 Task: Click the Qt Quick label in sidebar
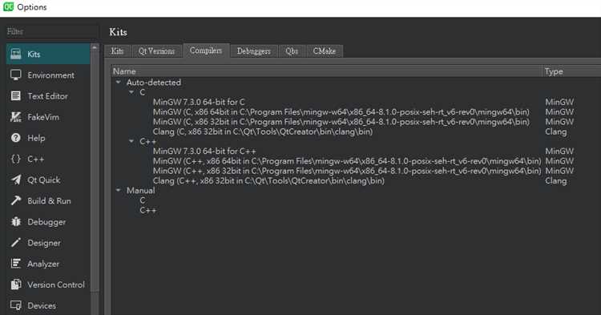pyautogui.click(x=44, y=180)
